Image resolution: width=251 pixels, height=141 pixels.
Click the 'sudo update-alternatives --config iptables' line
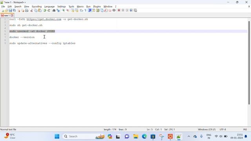click(42, 43)
